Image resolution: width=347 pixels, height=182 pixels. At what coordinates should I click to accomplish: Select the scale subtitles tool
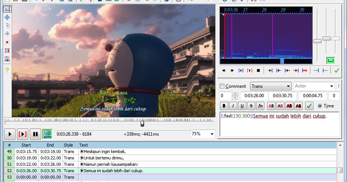[7, 42]
